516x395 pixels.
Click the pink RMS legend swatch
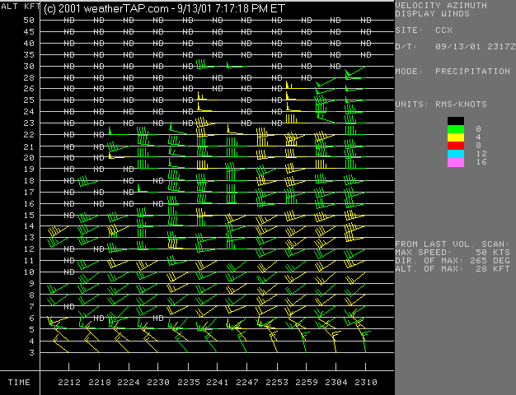click(x=457, y=163)
